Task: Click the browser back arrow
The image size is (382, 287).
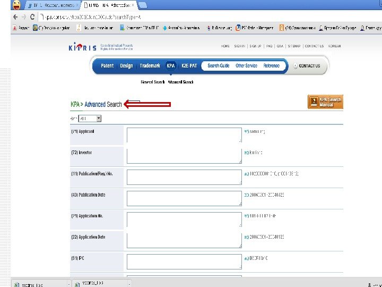Action: tap(15, 17)
